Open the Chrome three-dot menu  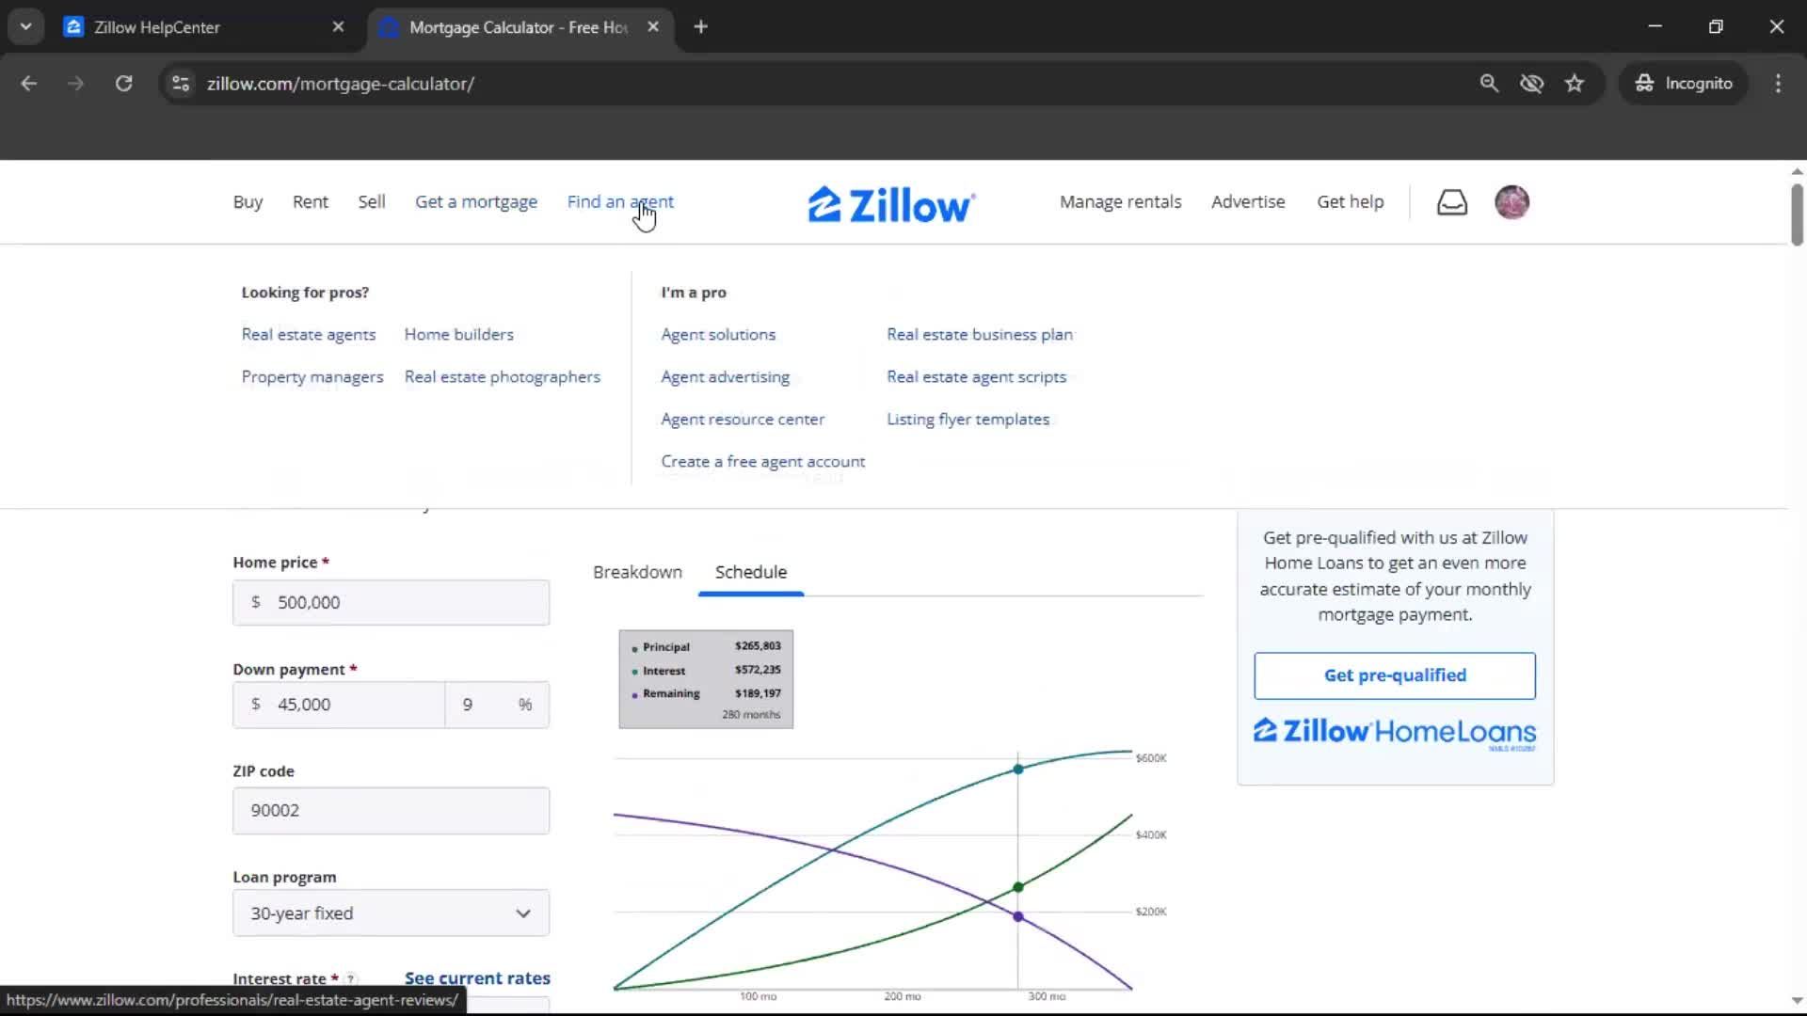pyautogui.click(x=1778, y=84)
